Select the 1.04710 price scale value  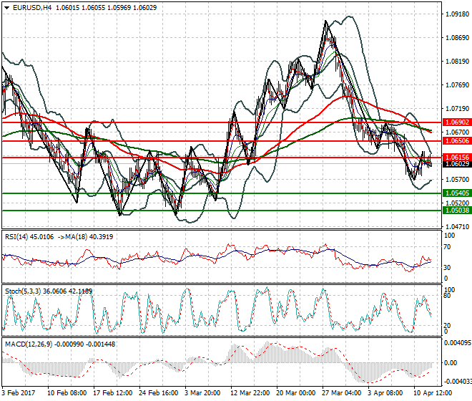457,226
